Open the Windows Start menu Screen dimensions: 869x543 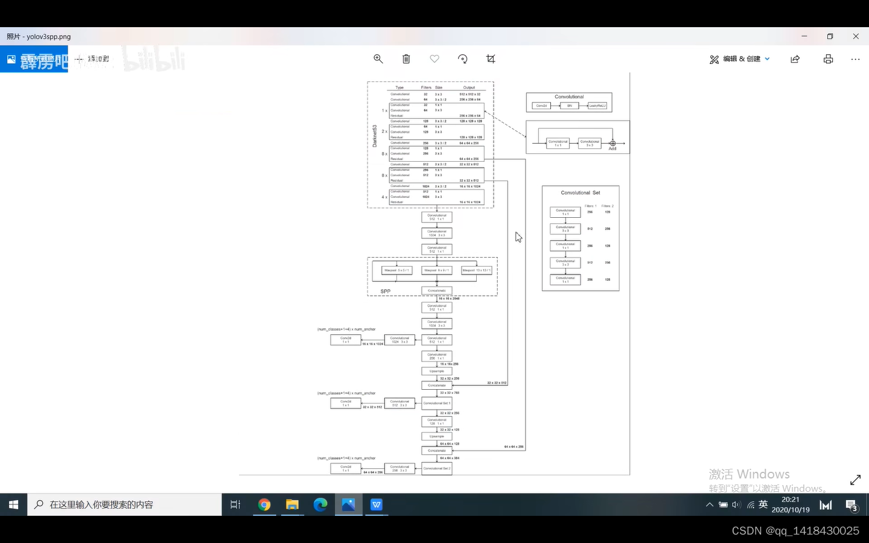tap(13, 504)
